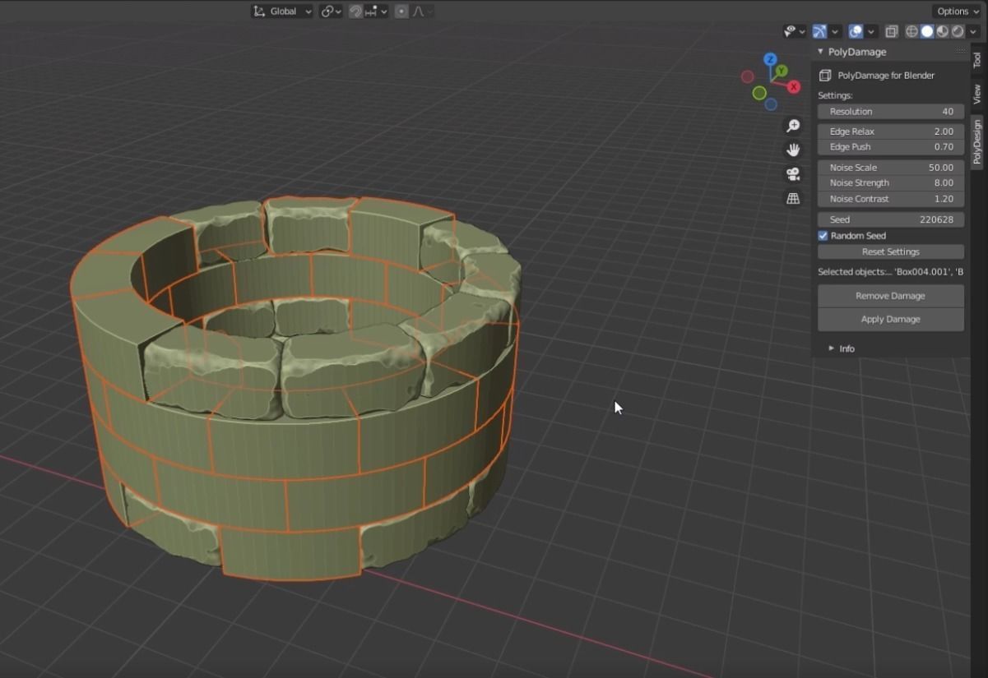Click the negative Z gizmo circle

point(771,104)
